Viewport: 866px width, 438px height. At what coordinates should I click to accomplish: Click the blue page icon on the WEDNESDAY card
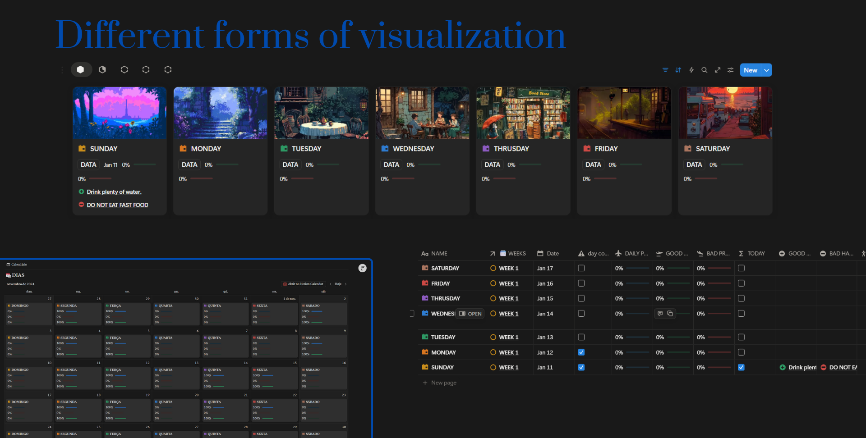385,148
